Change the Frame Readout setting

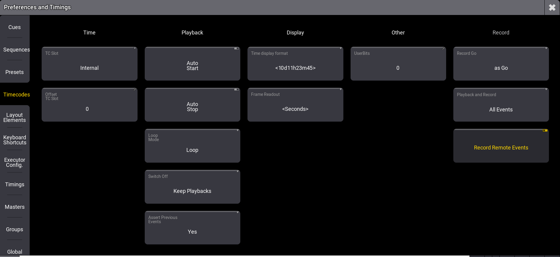(x=295, y=105)
